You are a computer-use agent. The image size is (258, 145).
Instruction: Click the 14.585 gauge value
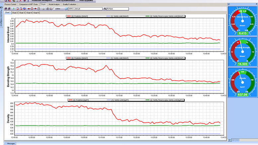coord(242,64)
